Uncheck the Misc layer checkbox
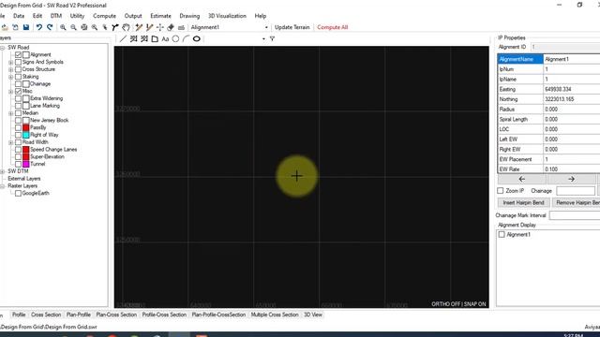Screen dimensions: 600x337 click(19, 92)
